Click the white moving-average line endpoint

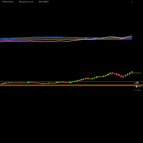[x=132, y=36]
